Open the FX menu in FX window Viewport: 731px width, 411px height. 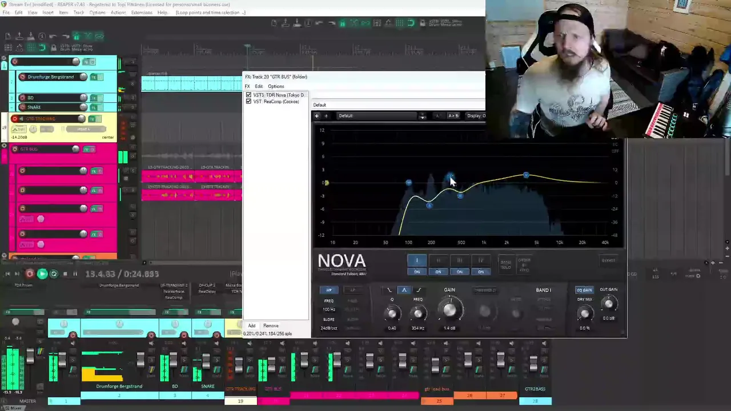247,86
